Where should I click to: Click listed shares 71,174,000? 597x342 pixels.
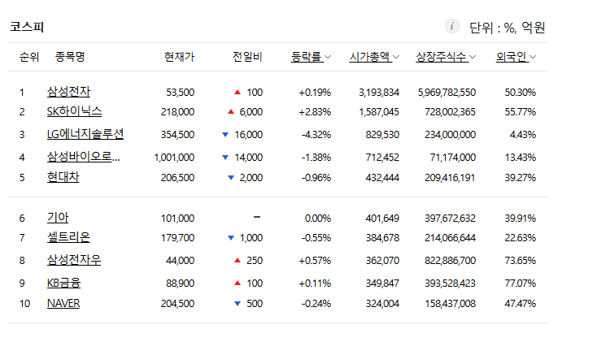453,158
